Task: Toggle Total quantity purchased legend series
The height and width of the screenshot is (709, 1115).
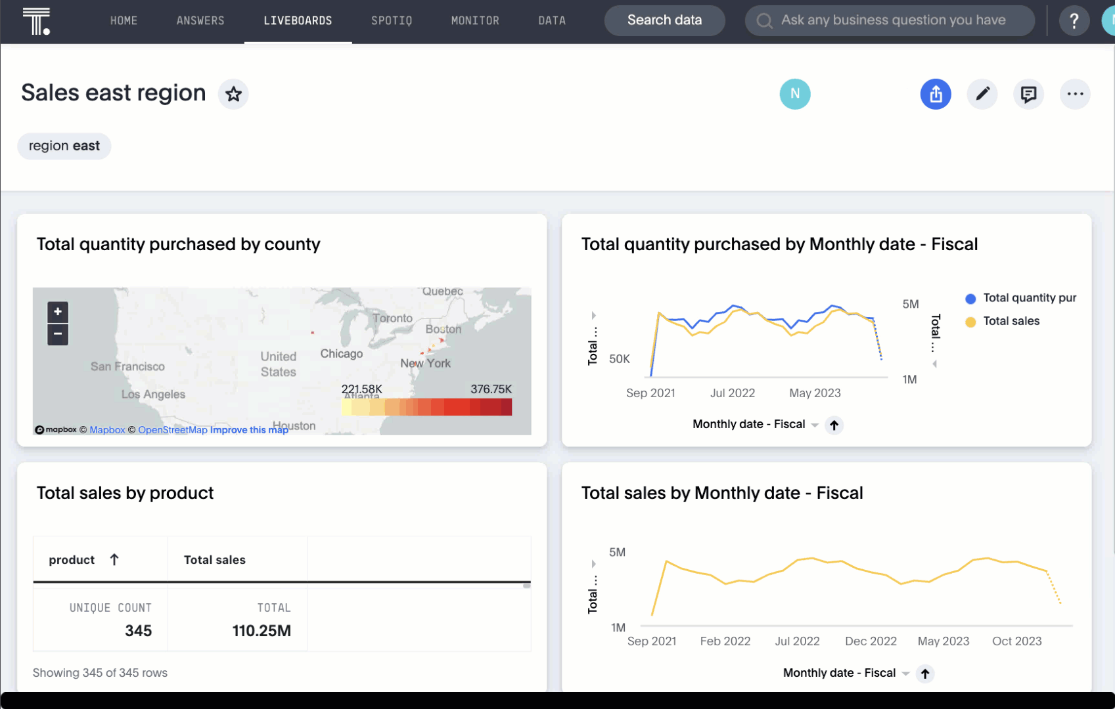Action: pyautogui.click(x=1022, y=298)
